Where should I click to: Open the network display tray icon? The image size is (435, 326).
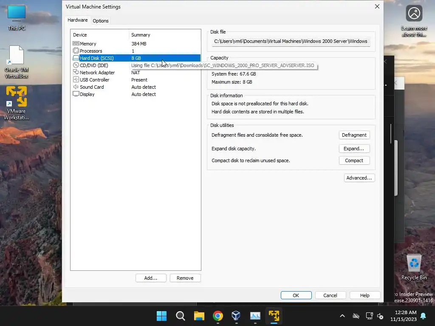(x=369, y=316)
